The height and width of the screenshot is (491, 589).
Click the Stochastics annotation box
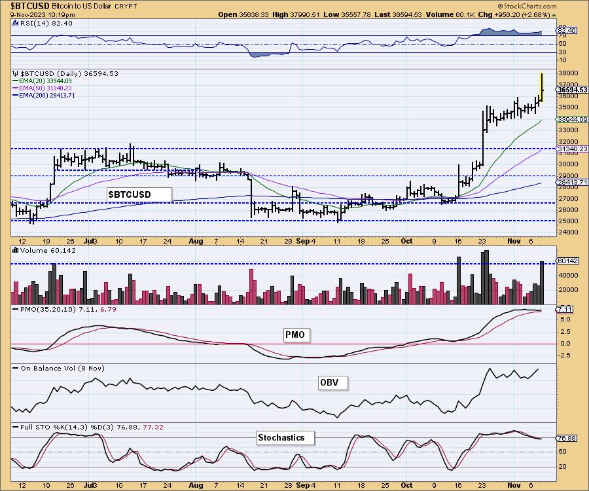(x=285, y=438)
